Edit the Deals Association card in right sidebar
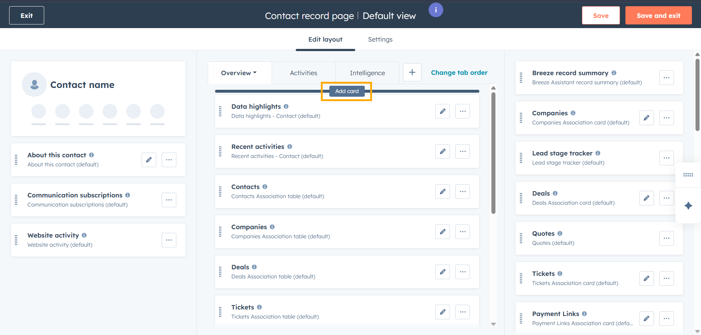This screenshot has height=335, width=701. click(646, 198)
